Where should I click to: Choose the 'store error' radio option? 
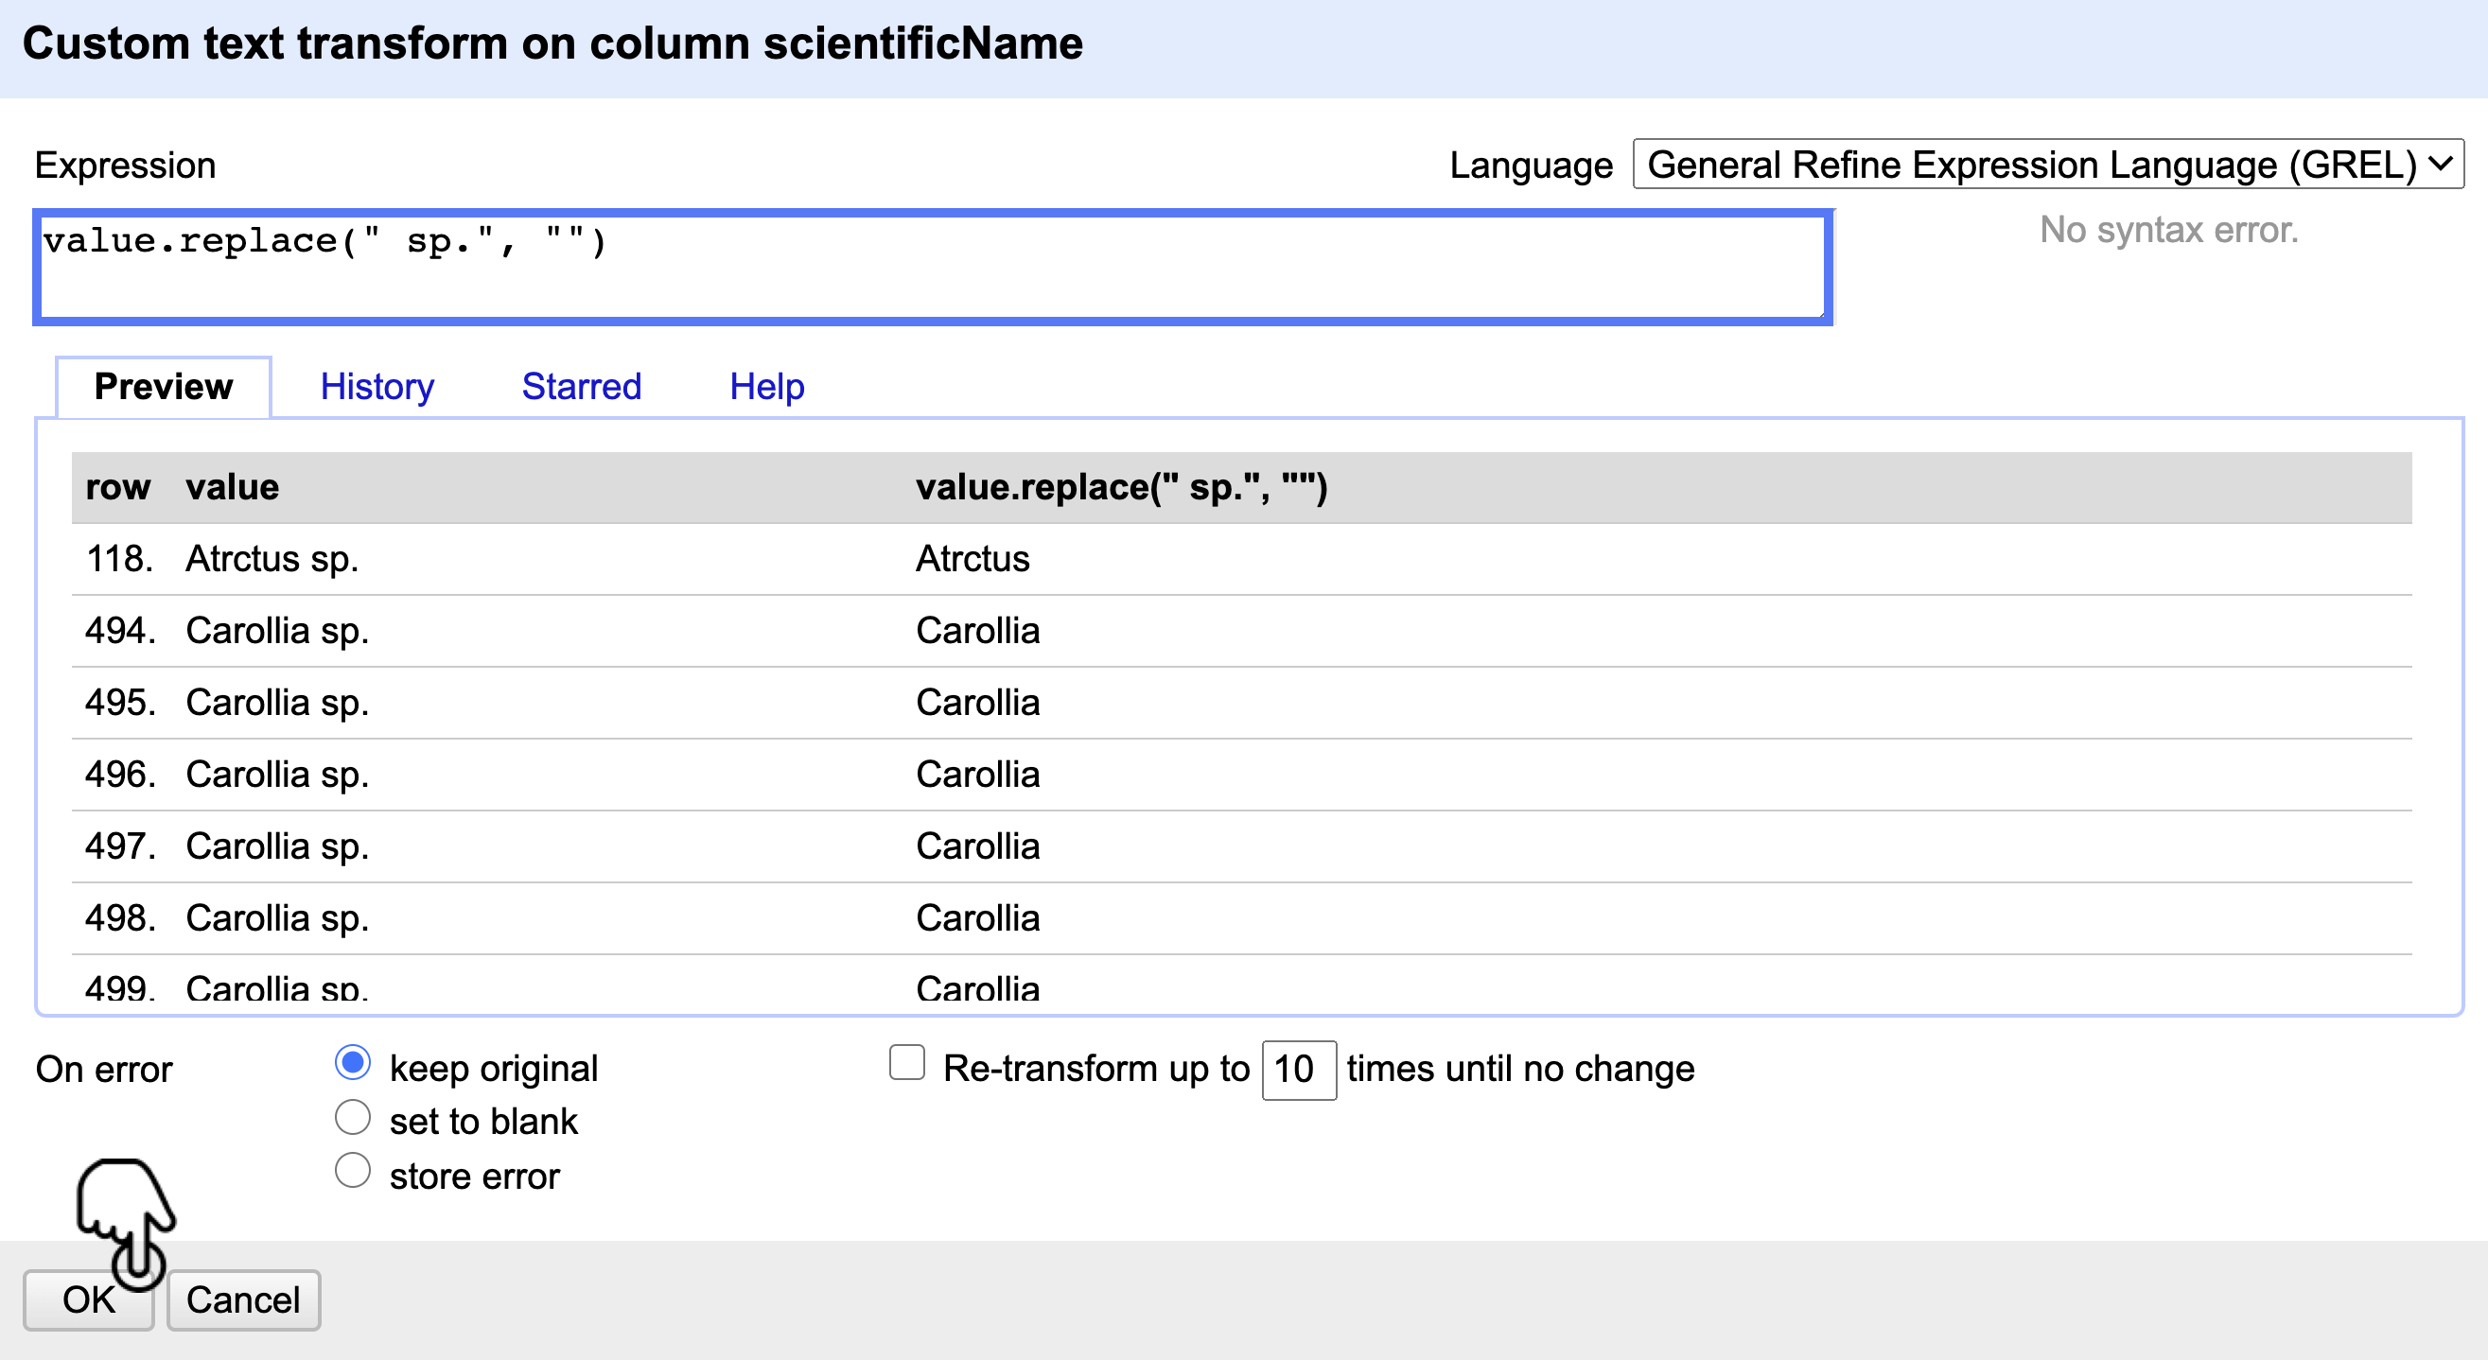(353, 1171)
